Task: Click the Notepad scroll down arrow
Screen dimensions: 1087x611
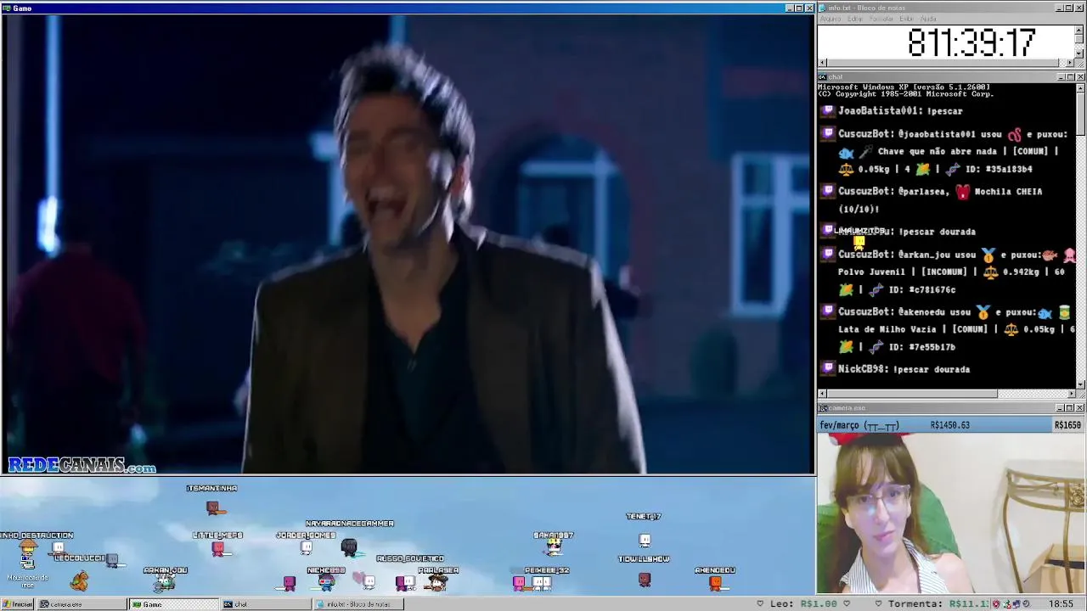Action: click(1079, 53)
